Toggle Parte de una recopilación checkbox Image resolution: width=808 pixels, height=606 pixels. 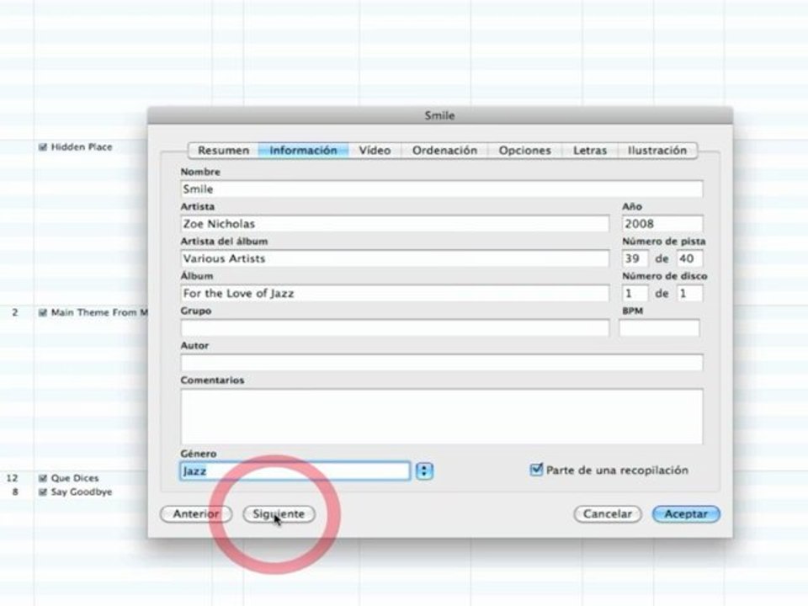tap(536, 470)
